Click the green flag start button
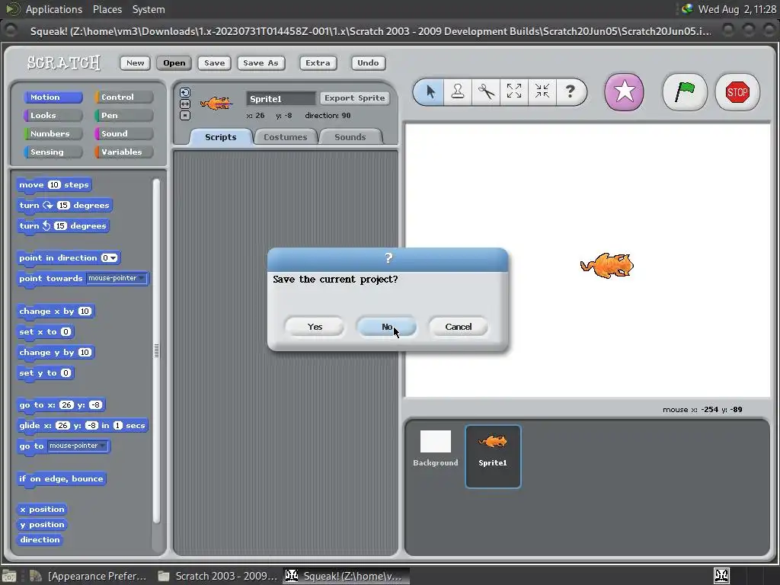Image resolution: width=780 pixels, height=585 pixels. tap(685, 92)
